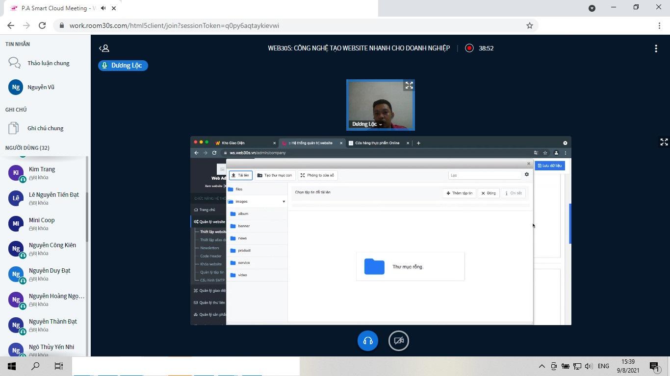Click the Dương Lộc talking indicator
The height and width of the screenshot is (376, 670).
click(x=123, y=65)
